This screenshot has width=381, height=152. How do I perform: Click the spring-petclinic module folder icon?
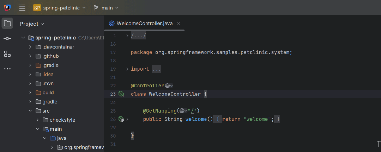click(31, 38)
